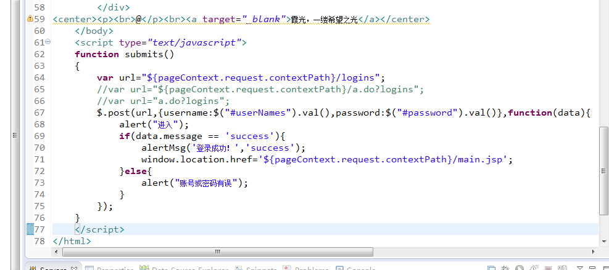Click the '}else{' keyword line

[136, 171]
